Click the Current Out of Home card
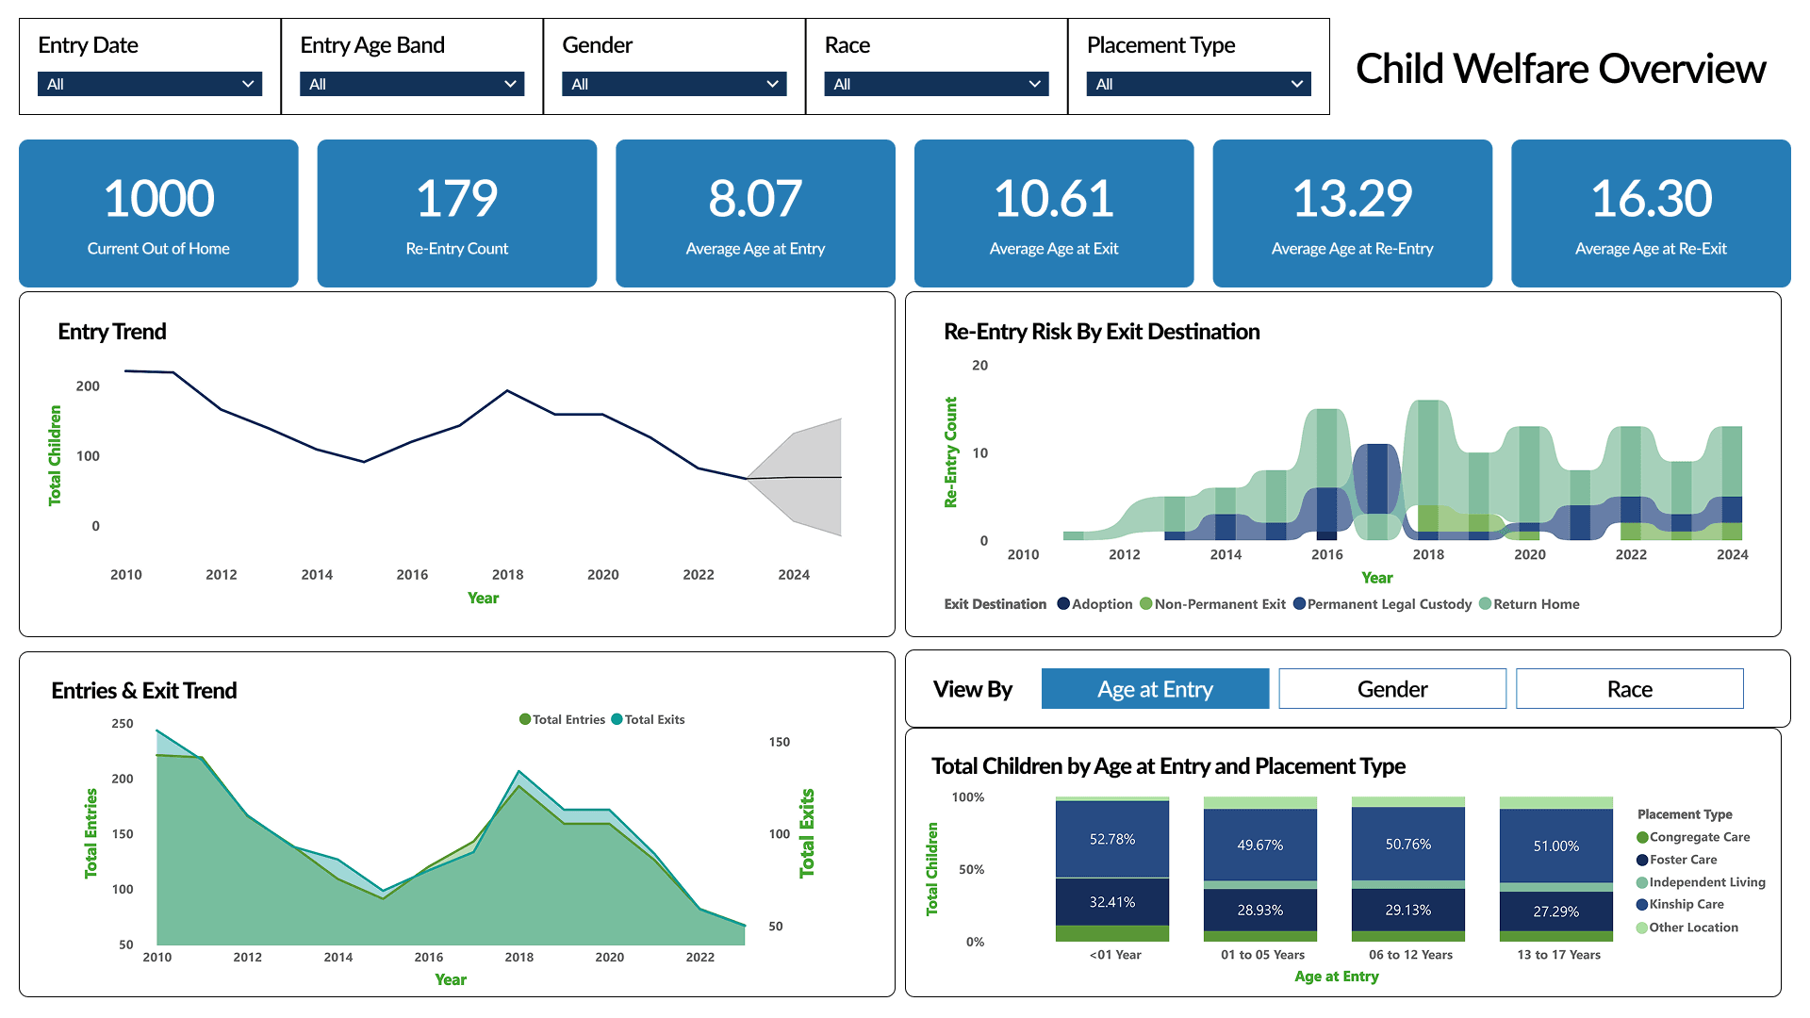 coord(158,213)
